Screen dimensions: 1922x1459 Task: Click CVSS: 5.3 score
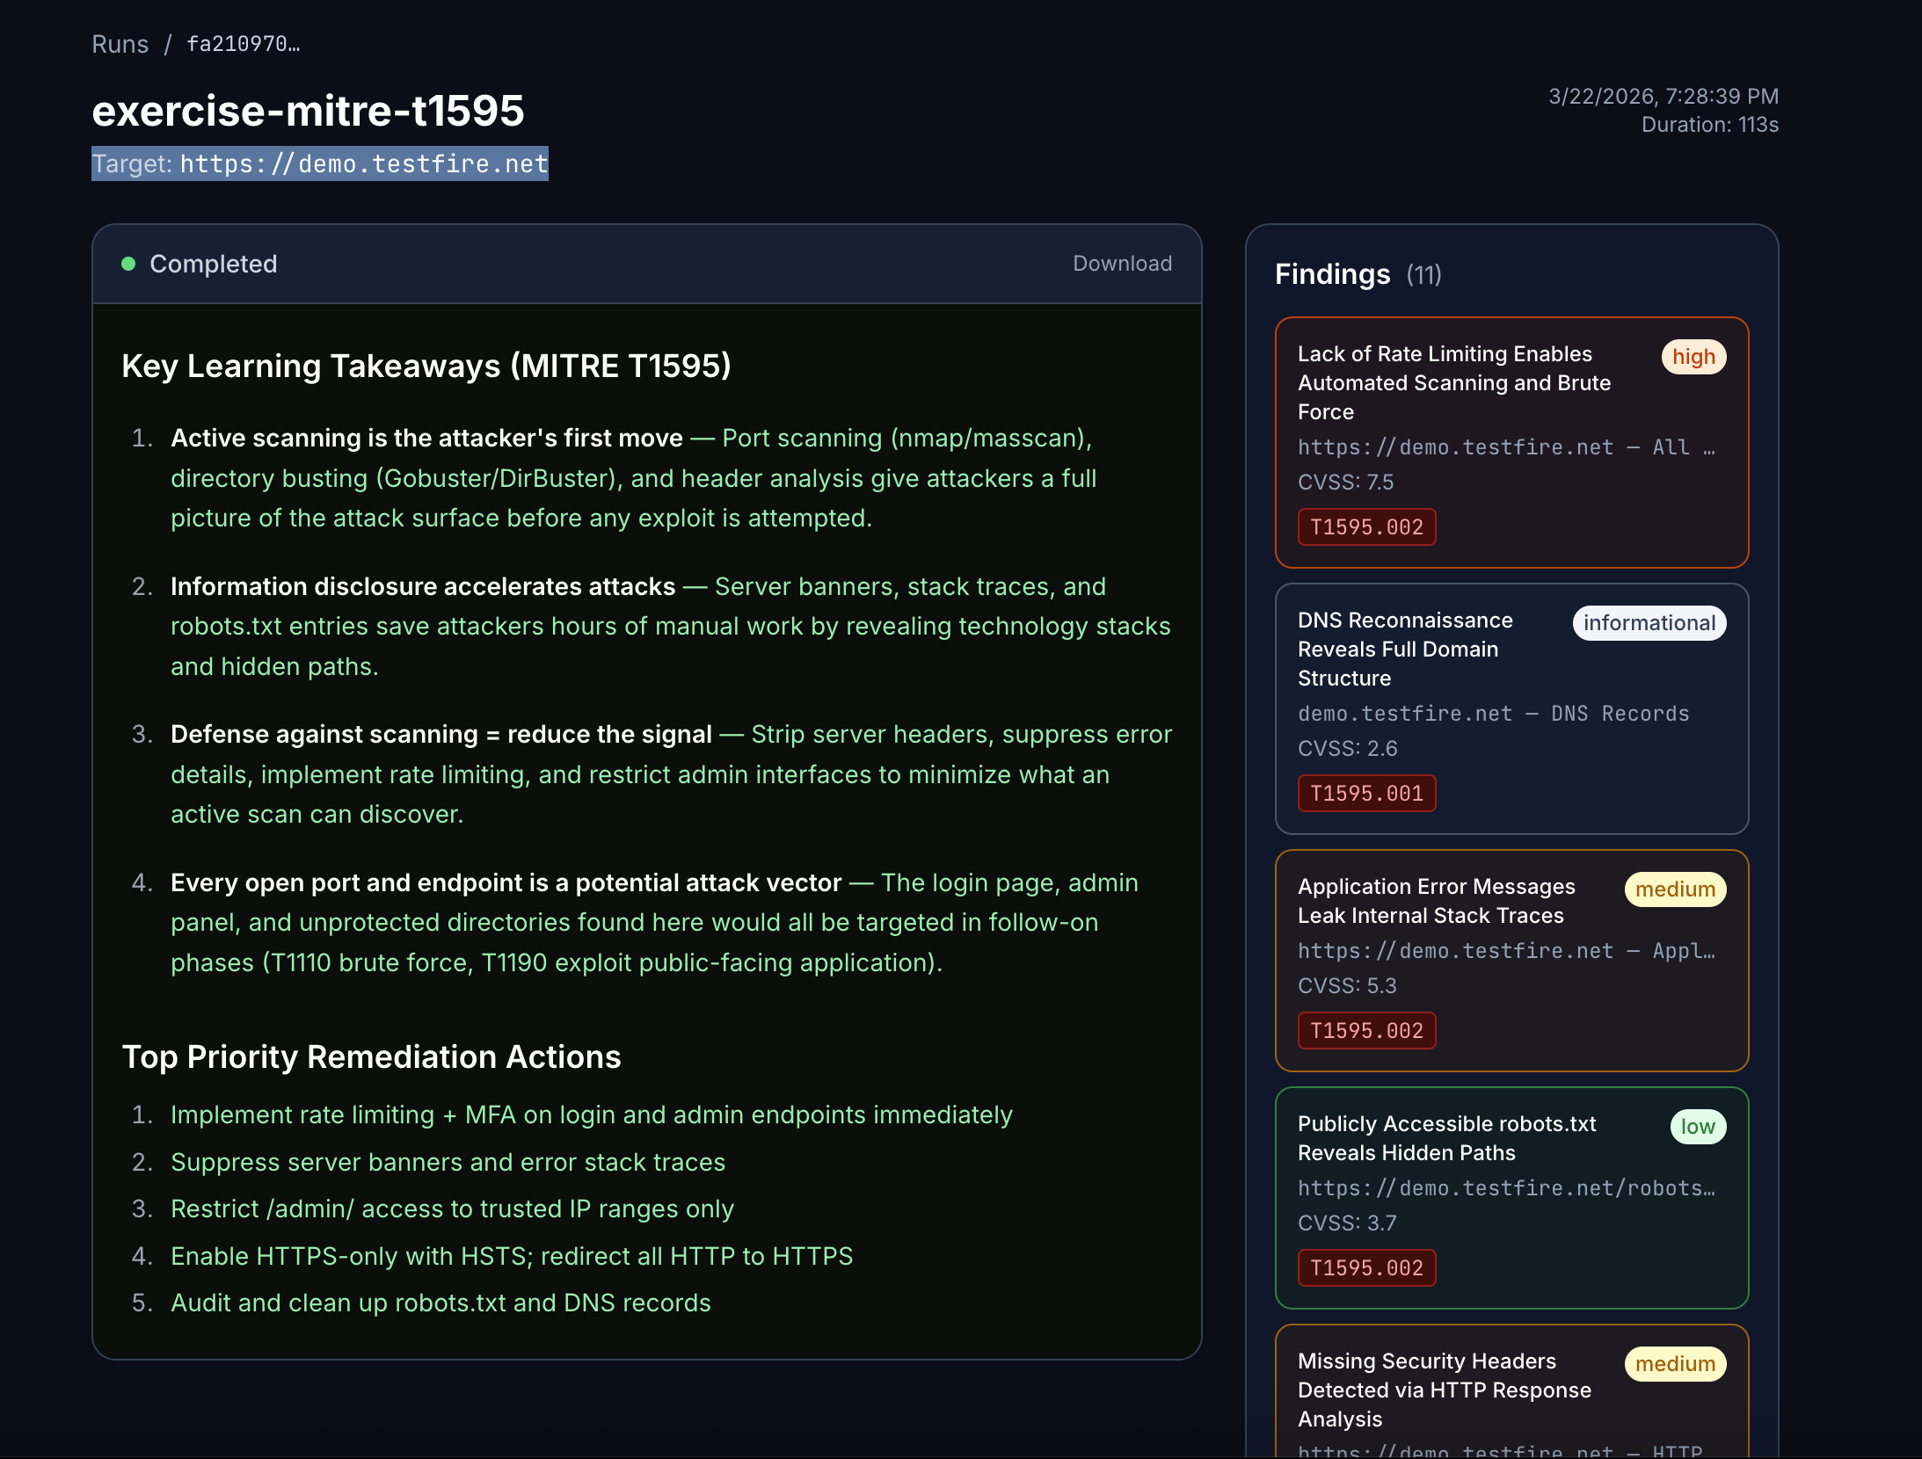click(1347, 986)
